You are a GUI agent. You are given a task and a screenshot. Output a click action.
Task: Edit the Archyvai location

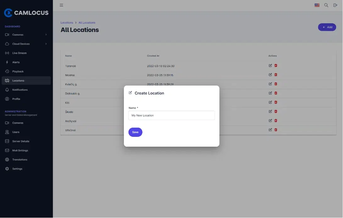pyautogui.click(x=270, y=120)
